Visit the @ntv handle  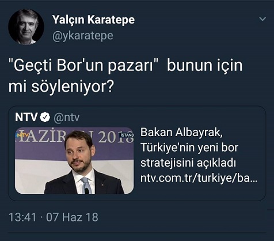point(67,117)
